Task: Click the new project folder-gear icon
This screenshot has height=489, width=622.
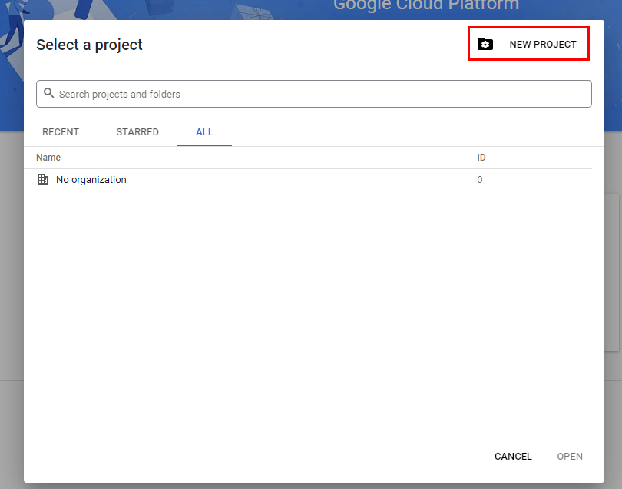Action: pos(485,44)
